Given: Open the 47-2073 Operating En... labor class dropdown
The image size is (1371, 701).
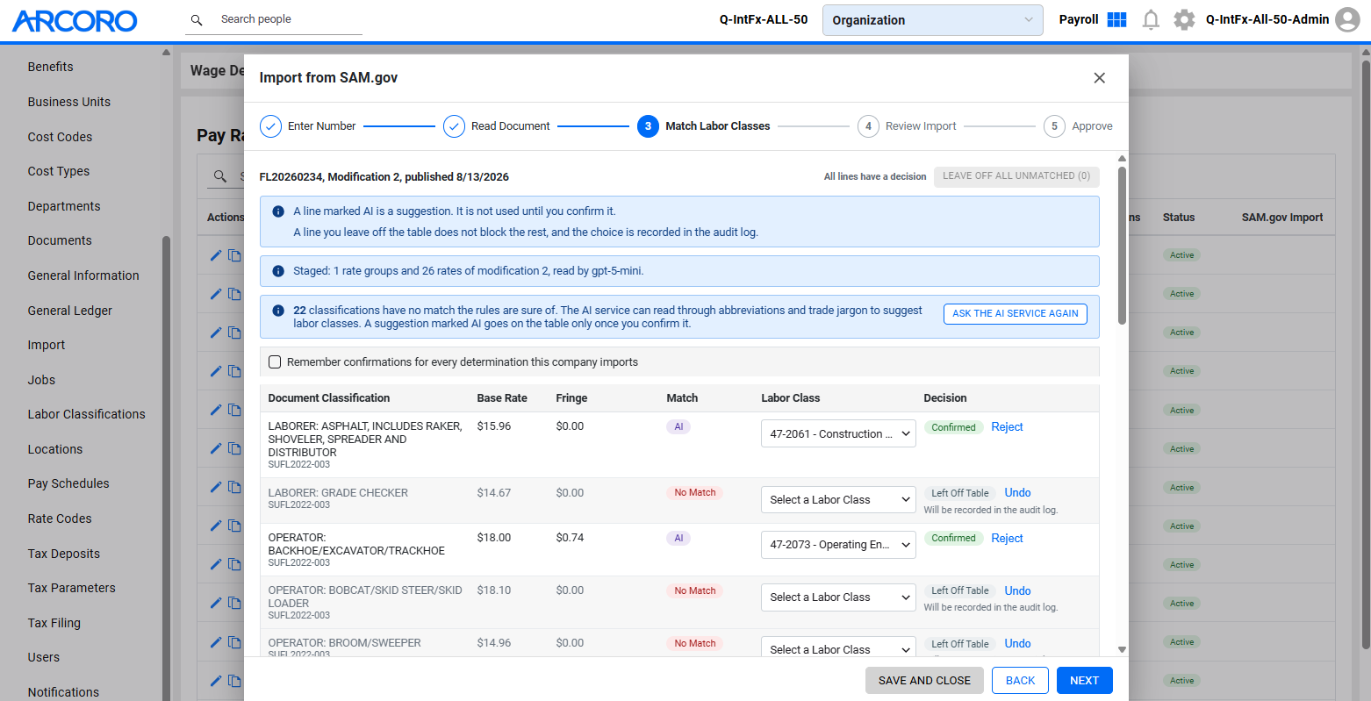Looking at the screenshot, I should 838,545.
